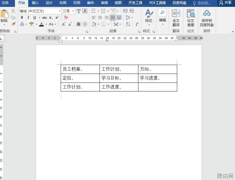Switch to the 插入 ribbon tab

click(35, 3)
